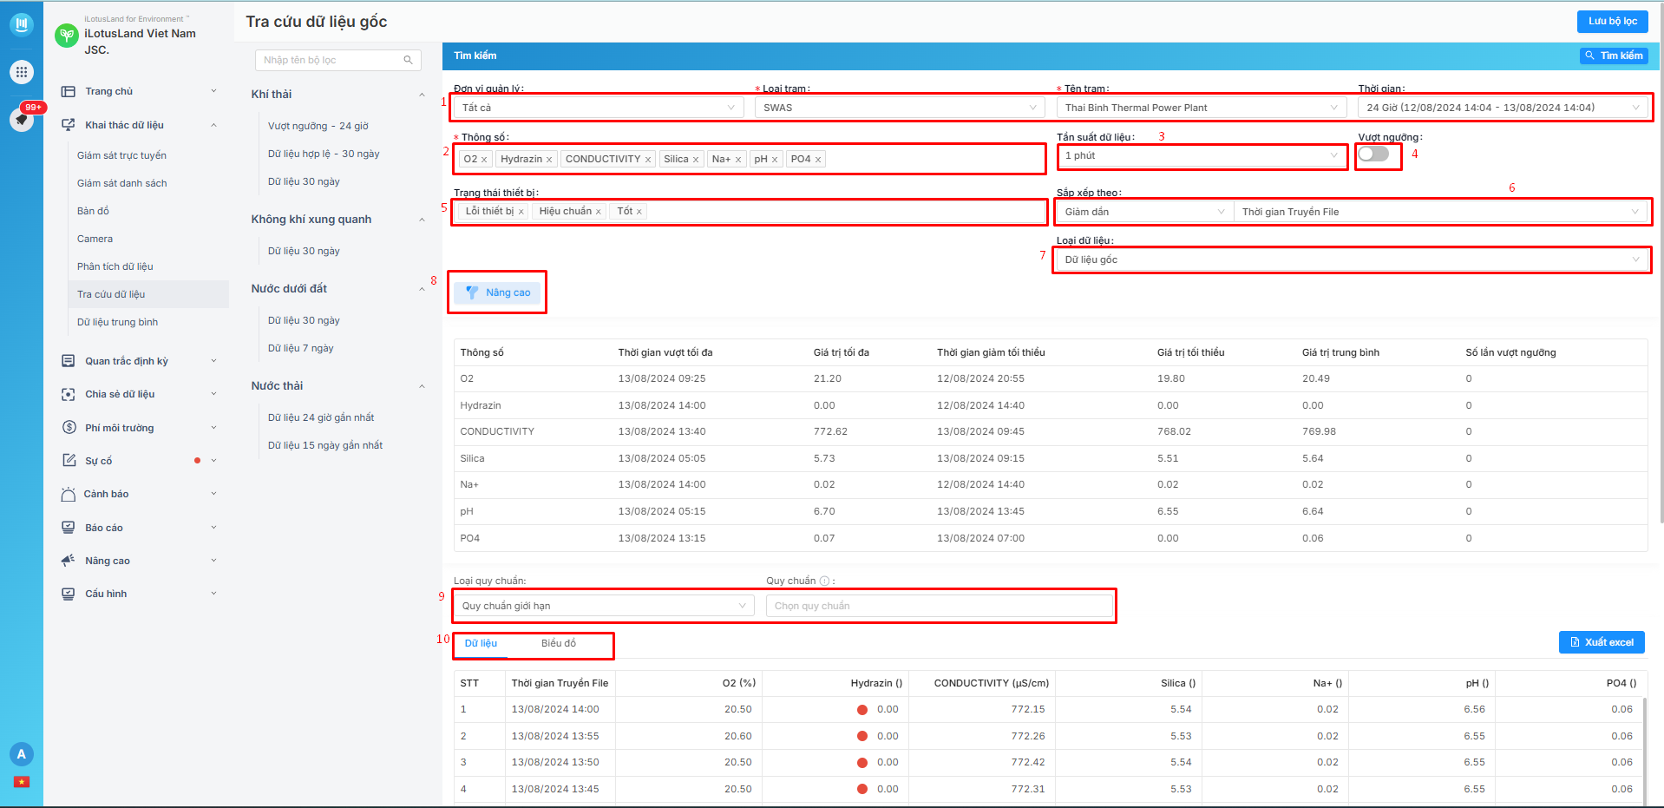
Task: Open the Giảm dần sort order dropdown
Action: click(1144, 212)
